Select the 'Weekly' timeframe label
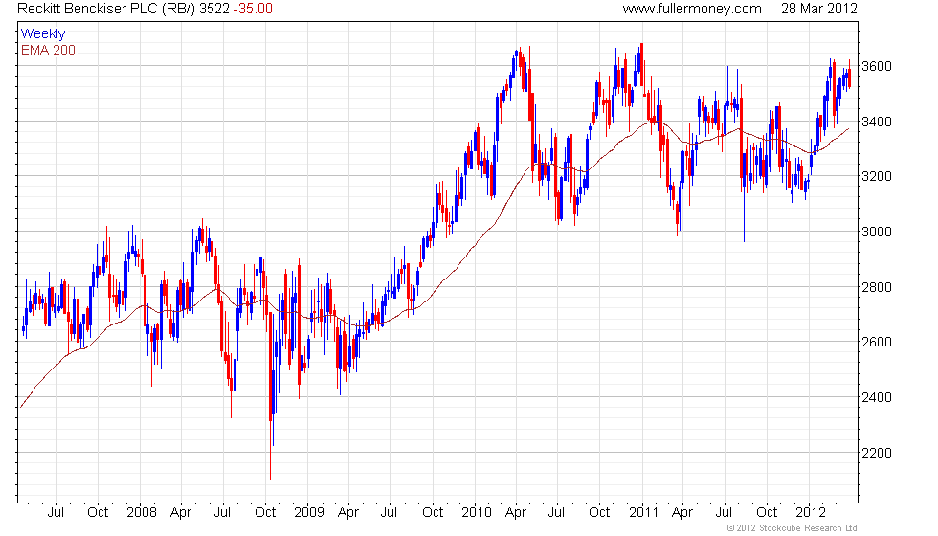The image size is (938, 536). [x=42, y=34]
